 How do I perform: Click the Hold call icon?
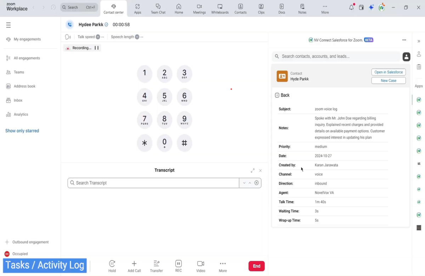(x=112, y=264)
